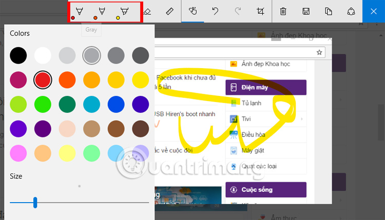The width and height of the screenshot is (385, 220).
Task: Copy sketch to clipboard
Action: (329, 11)
